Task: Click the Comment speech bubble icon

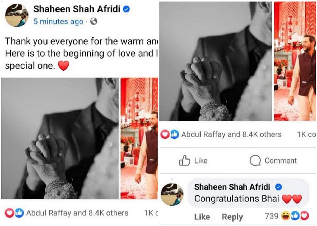Action: click(255, 161)
